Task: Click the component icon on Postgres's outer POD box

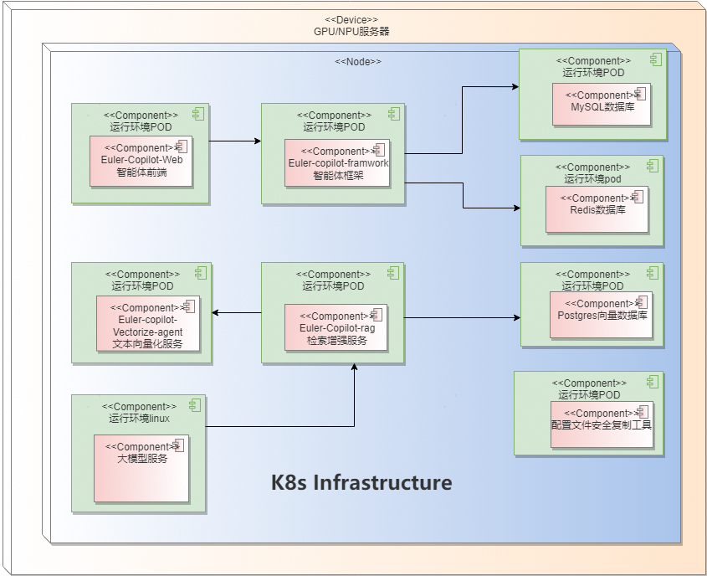Action: [653, 273]
